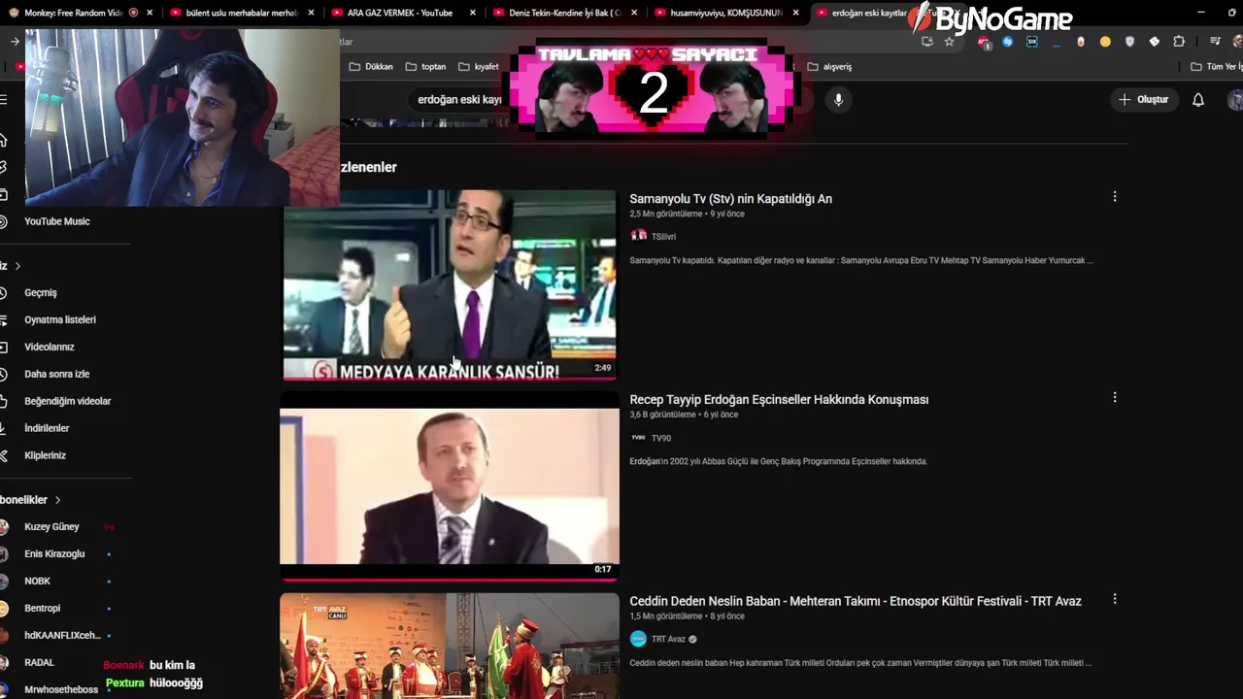This screenshot has width=1243, height=699.
Task: Open the kıyafet bookmarks folder
Action: pos(478,67)
